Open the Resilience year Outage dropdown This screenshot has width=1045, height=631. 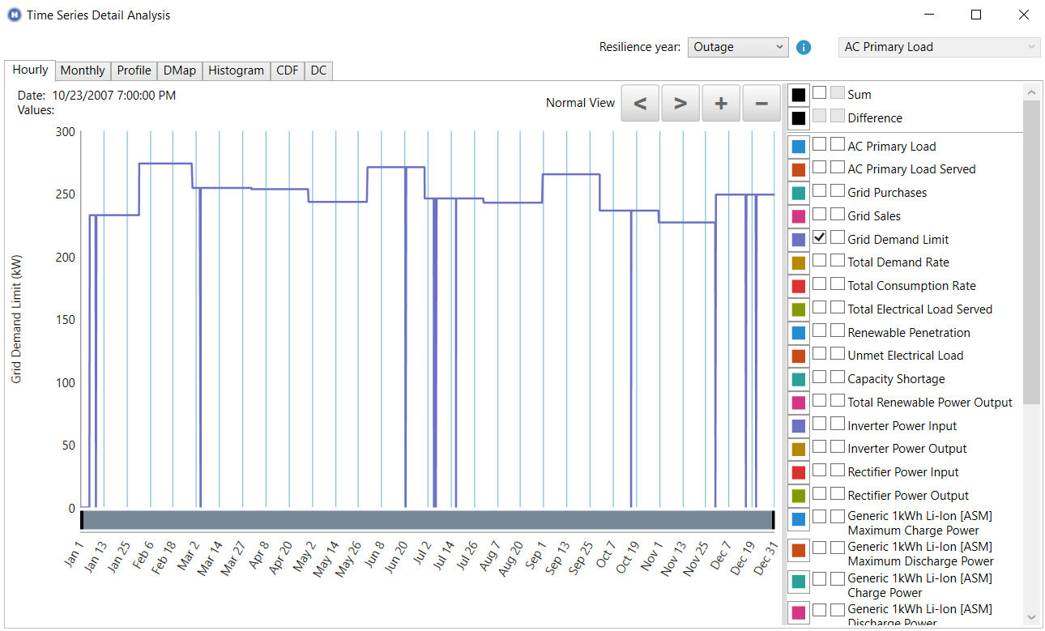737,47
